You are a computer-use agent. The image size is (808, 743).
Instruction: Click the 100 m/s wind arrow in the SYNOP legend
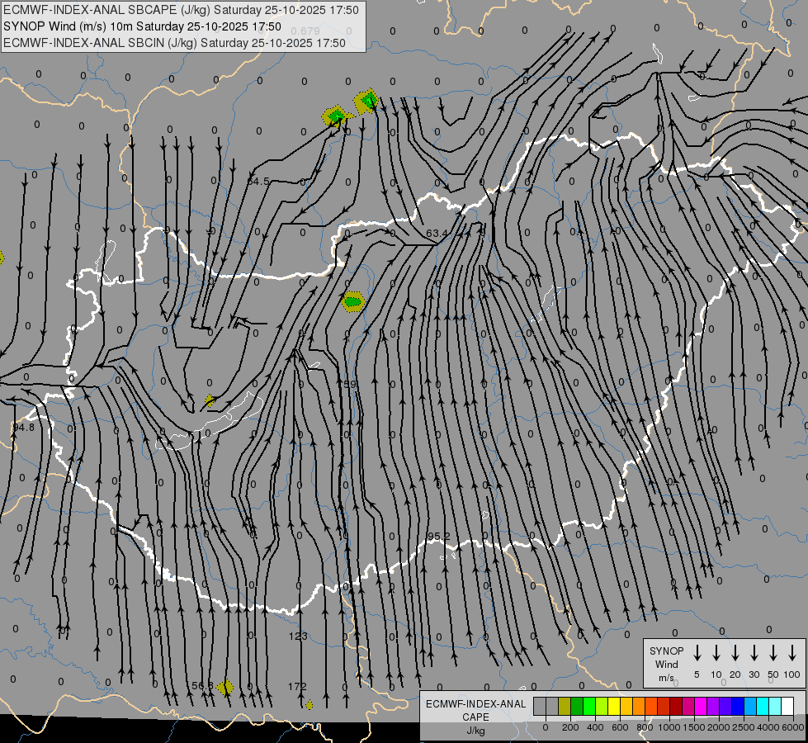point(792,653)
